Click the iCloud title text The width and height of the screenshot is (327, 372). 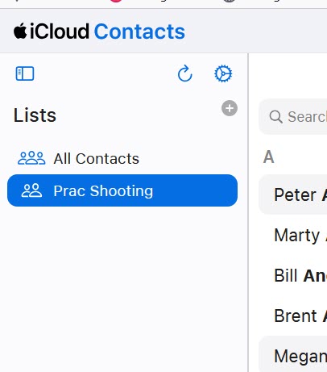60,31
